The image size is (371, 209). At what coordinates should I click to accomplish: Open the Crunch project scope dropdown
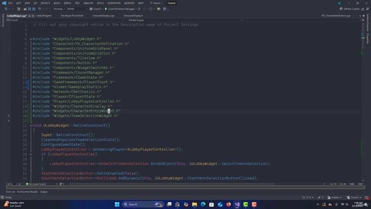point(65,20)
